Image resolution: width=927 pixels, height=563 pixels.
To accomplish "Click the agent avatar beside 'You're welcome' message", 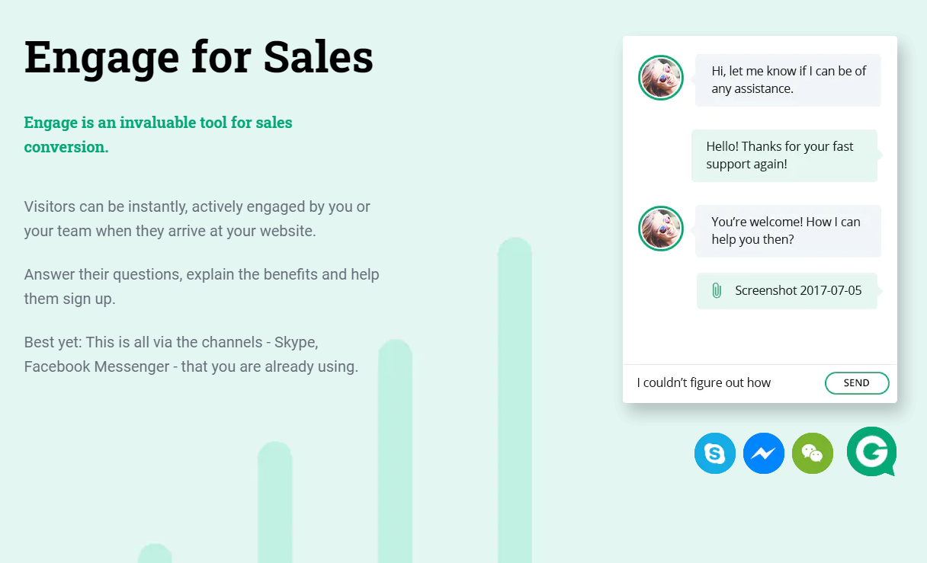I will tap(661, 229).
